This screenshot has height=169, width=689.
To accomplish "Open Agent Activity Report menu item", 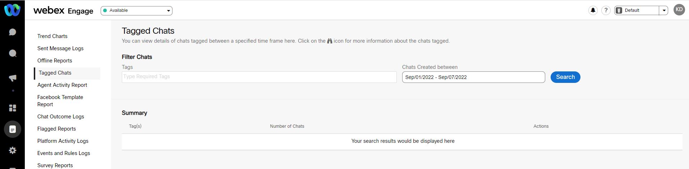I will coord(62,85).
